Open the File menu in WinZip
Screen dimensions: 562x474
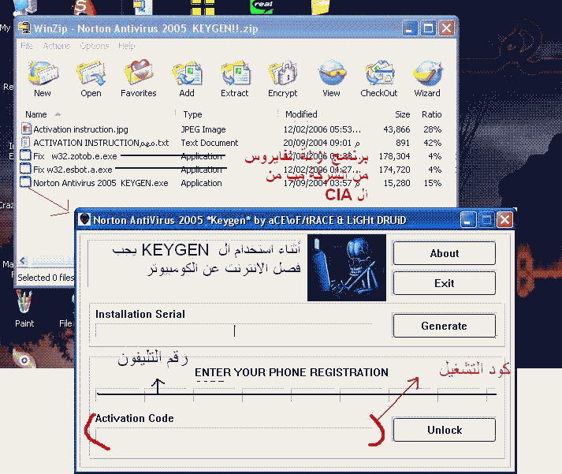[27, 47]
